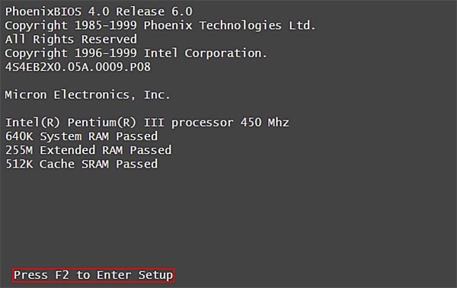Click the '255M Extended RAM Passed' line
Screen dimensions: 457x288
pos(88,150)
